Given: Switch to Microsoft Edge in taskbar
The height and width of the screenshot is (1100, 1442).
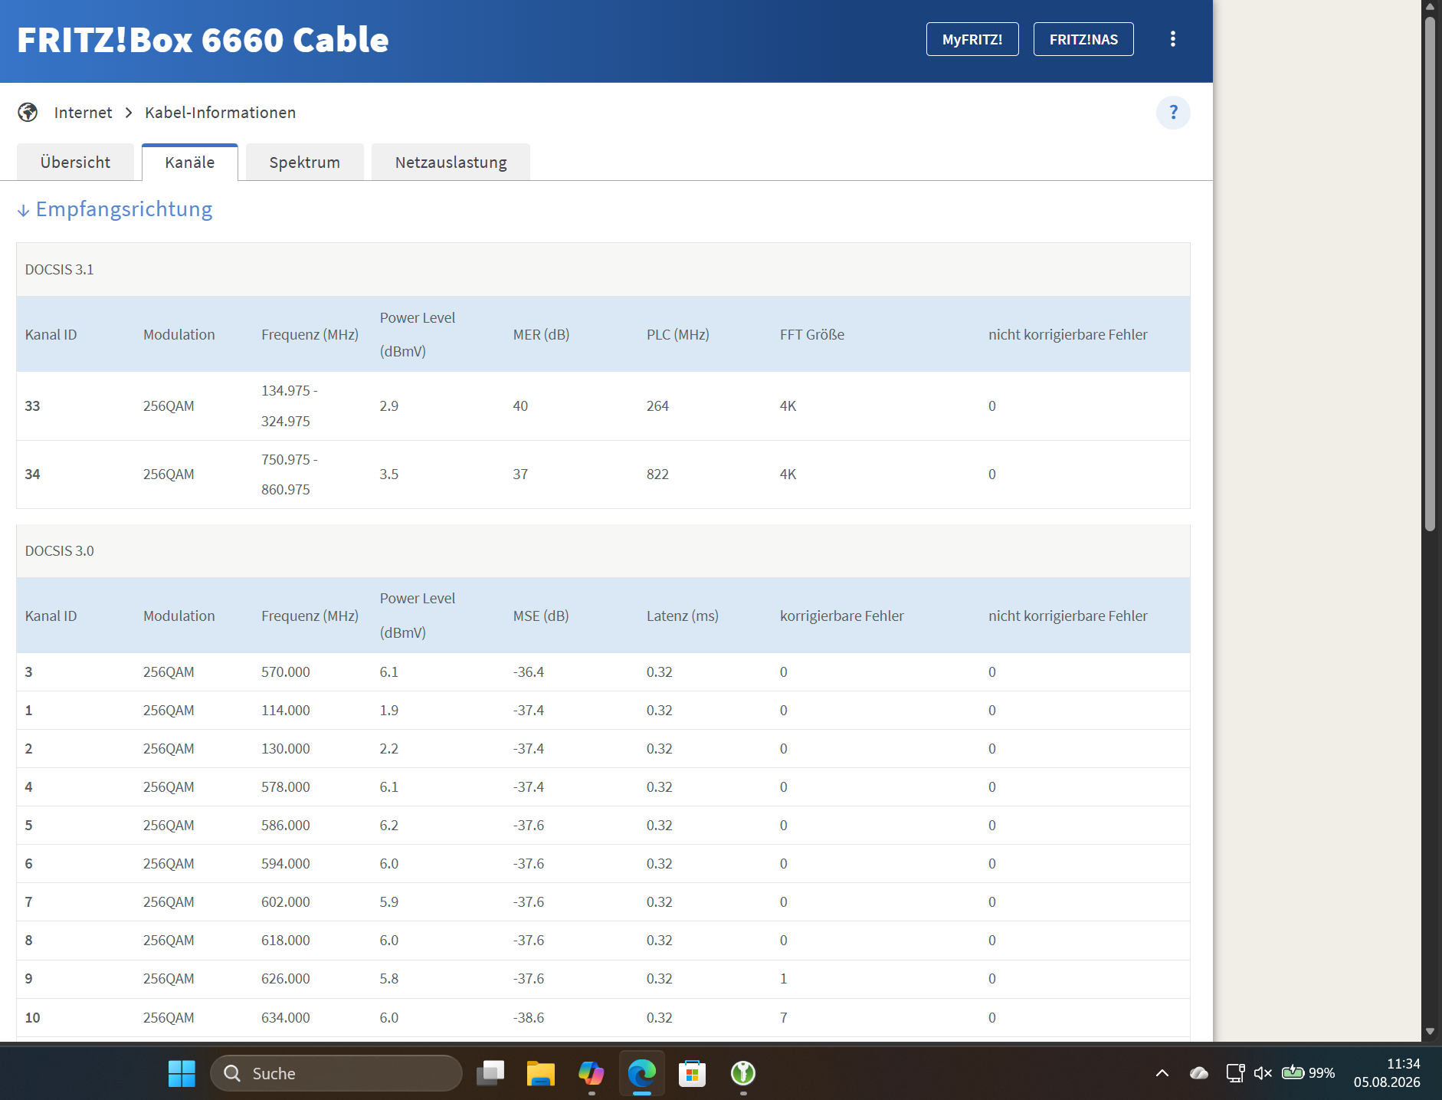Looking at the screenshot, I should tap(642, 1073).
